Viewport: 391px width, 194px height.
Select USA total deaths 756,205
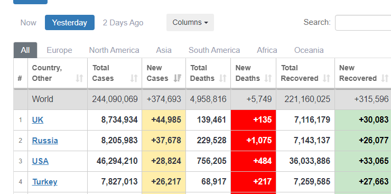(211, 161)
